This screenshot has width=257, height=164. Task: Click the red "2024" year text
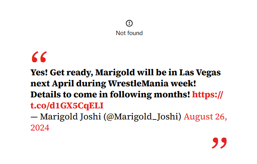(x=40, y=128)
